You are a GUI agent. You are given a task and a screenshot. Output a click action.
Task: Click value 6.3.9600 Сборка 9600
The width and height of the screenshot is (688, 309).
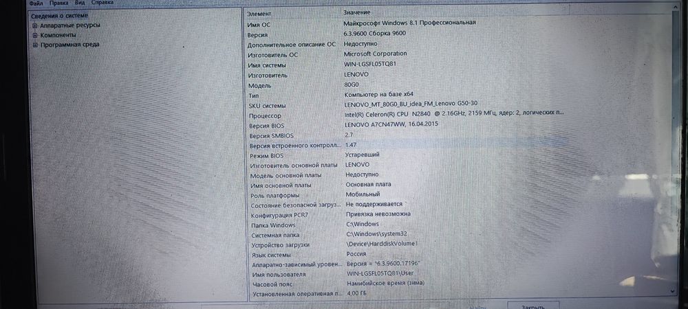[375, 33]
